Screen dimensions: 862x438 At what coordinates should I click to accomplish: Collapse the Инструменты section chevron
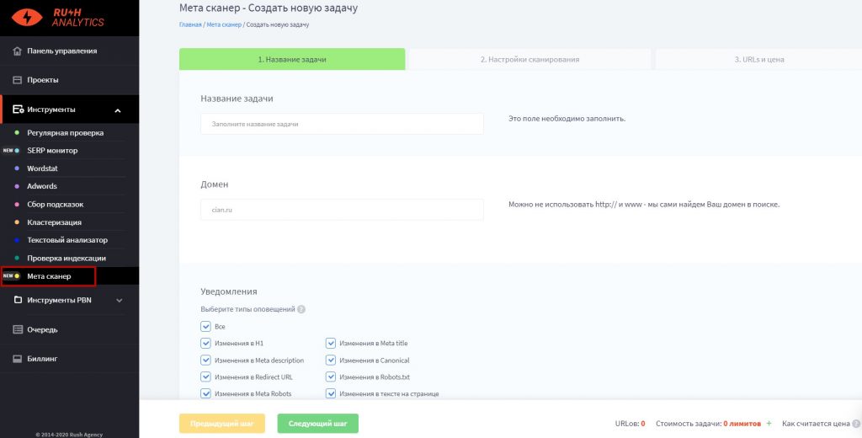[118, 110]
